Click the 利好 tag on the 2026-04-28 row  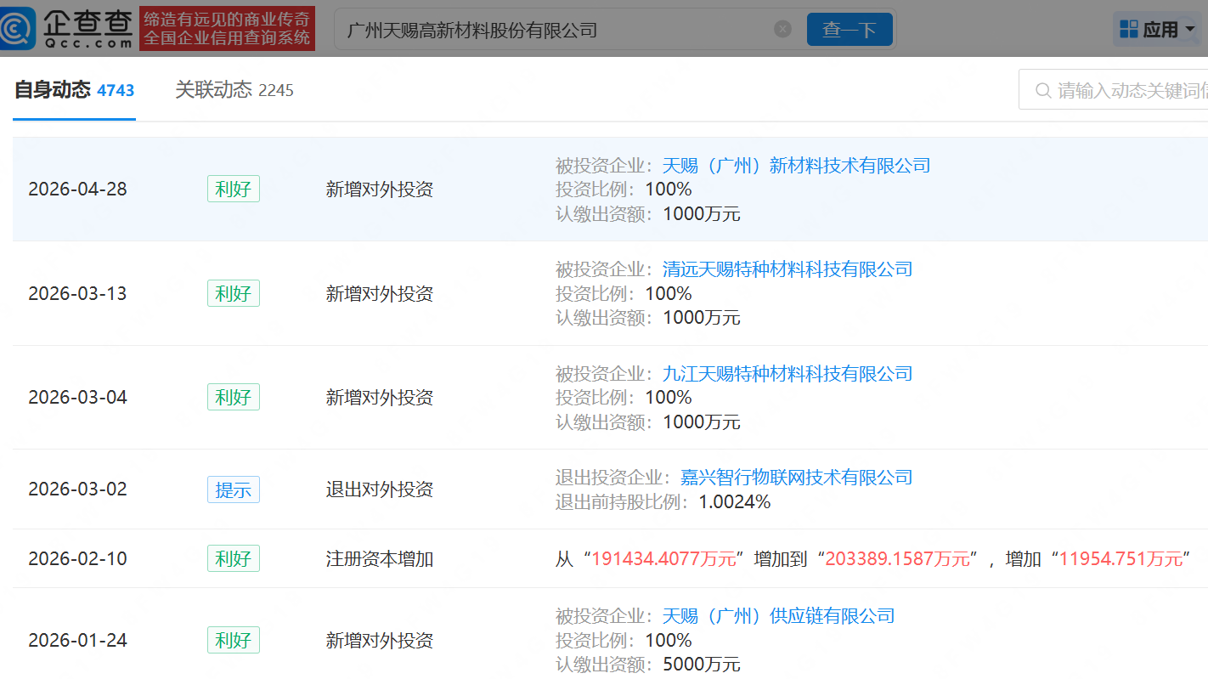coord(234,189)
